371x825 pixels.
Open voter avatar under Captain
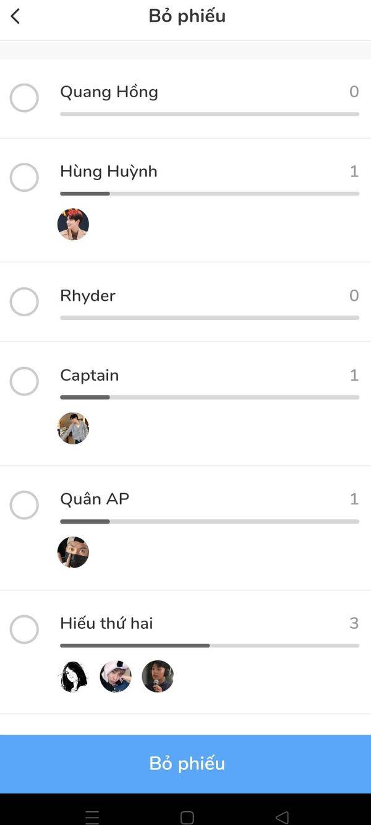(73, 428)
